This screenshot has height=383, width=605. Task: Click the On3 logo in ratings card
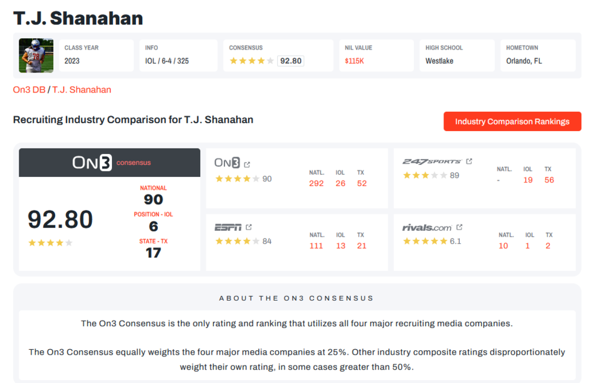[227, 163]
